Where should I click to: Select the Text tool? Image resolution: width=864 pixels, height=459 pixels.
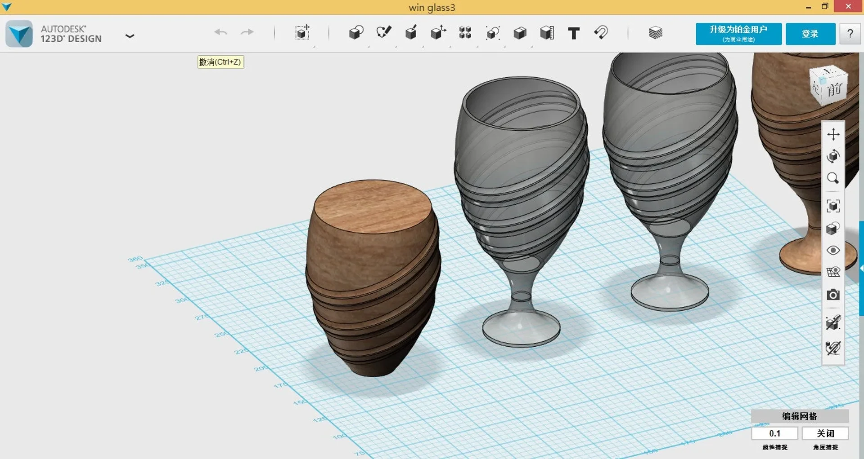pos(574,33)
